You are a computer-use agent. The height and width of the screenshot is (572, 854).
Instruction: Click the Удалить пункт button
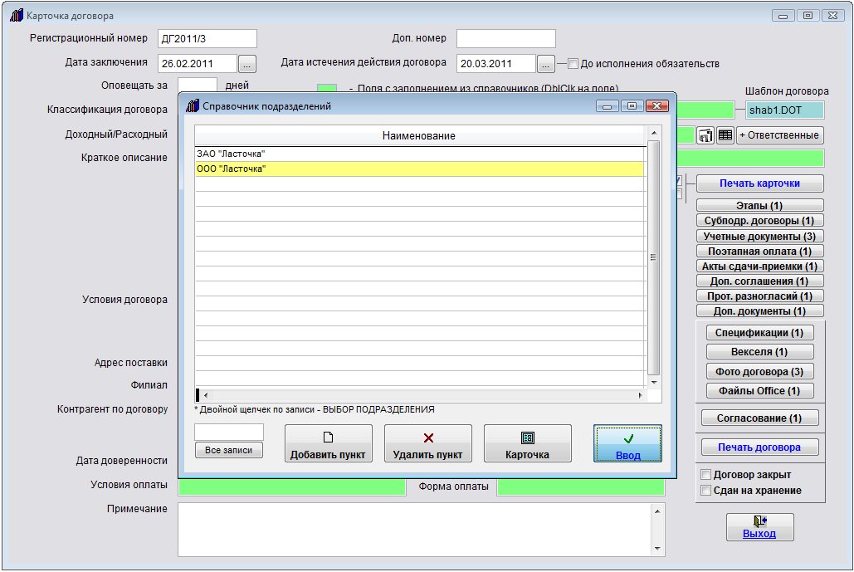(428, 443)
